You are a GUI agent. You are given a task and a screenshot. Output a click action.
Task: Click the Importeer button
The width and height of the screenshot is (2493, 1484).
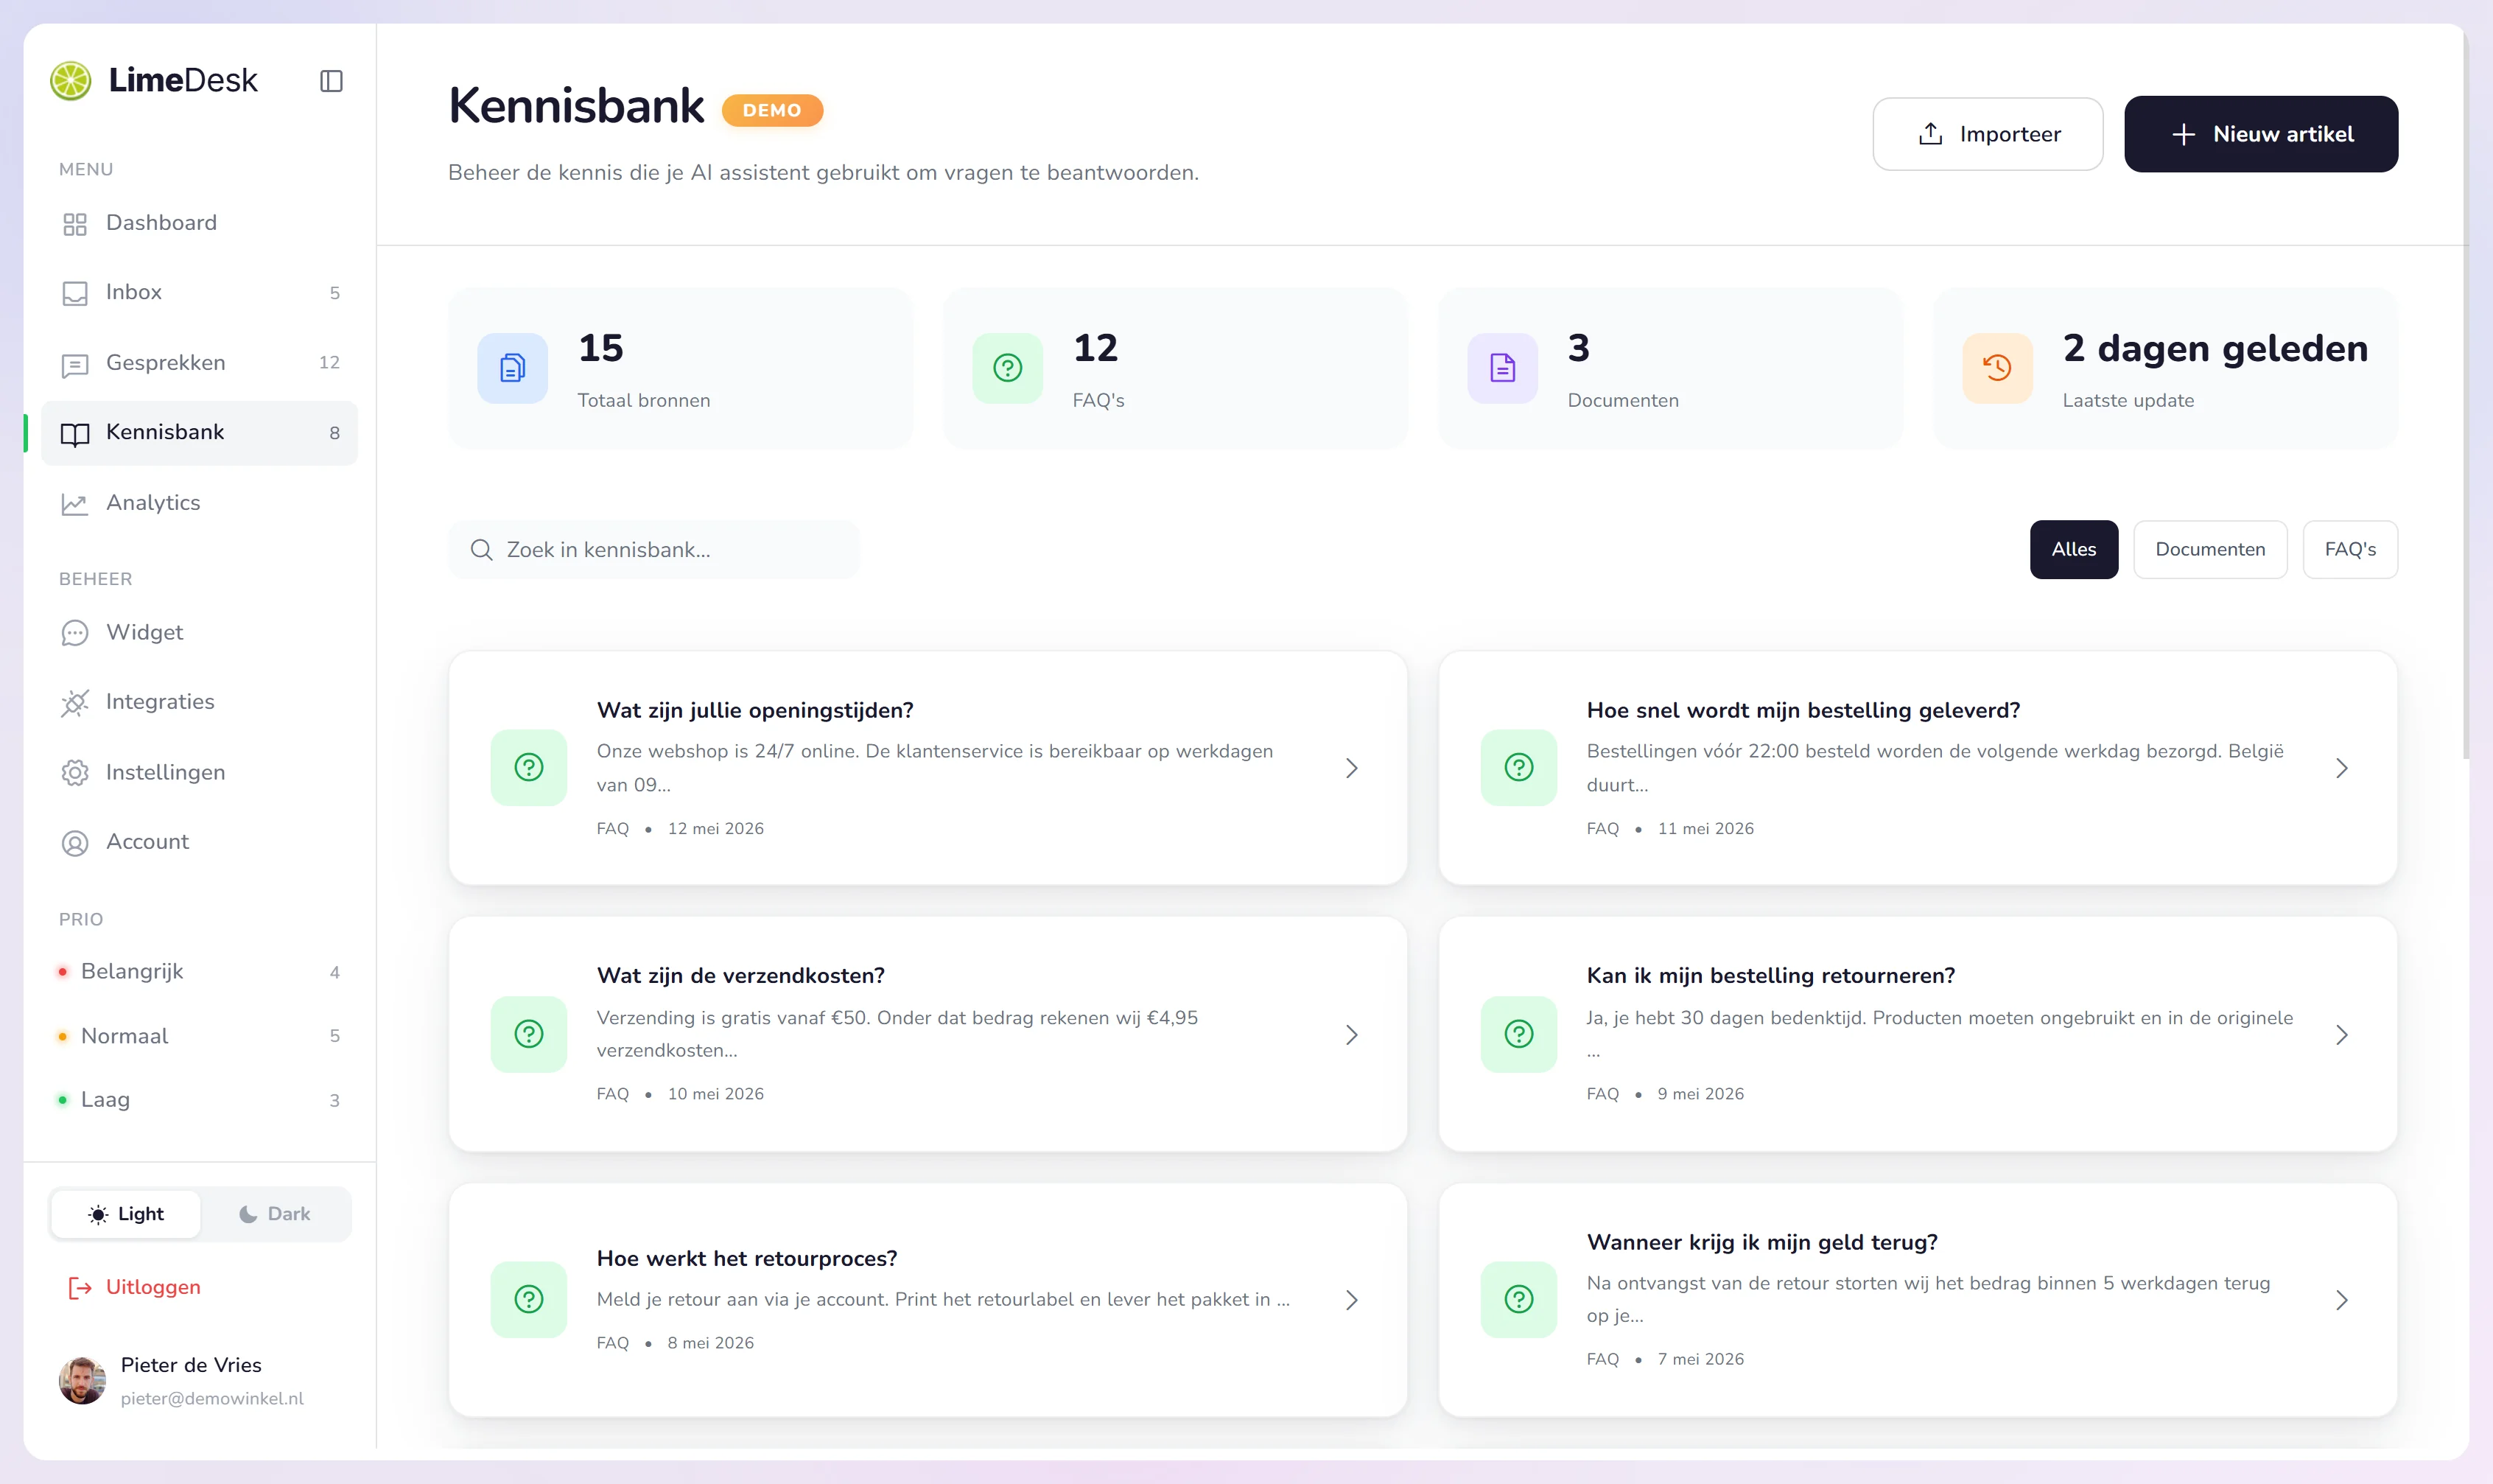pyautogui.click(x=1987, y=134)
